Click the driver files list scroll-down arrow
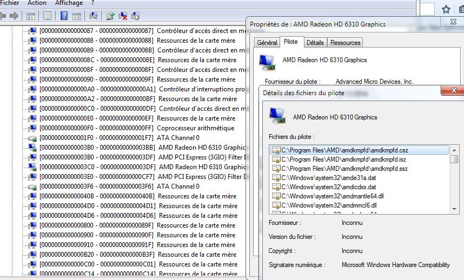The width and height of the screenshot is (464, 280). coord(454,209)
